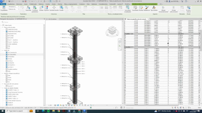
Task: Click the Calculado parameter tool
Action: click(28, 8)
